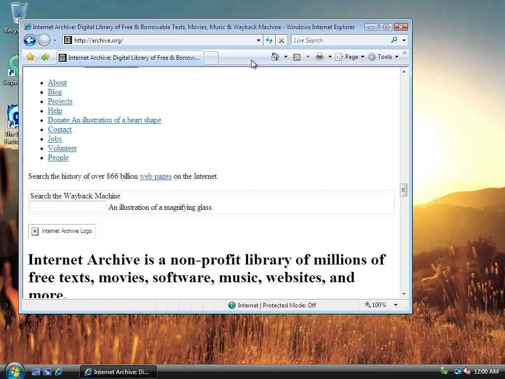The width and height of the screenshot is (505, 379).
Task: Click the green-check tray icon left of network
Action: tap(445, 372)
